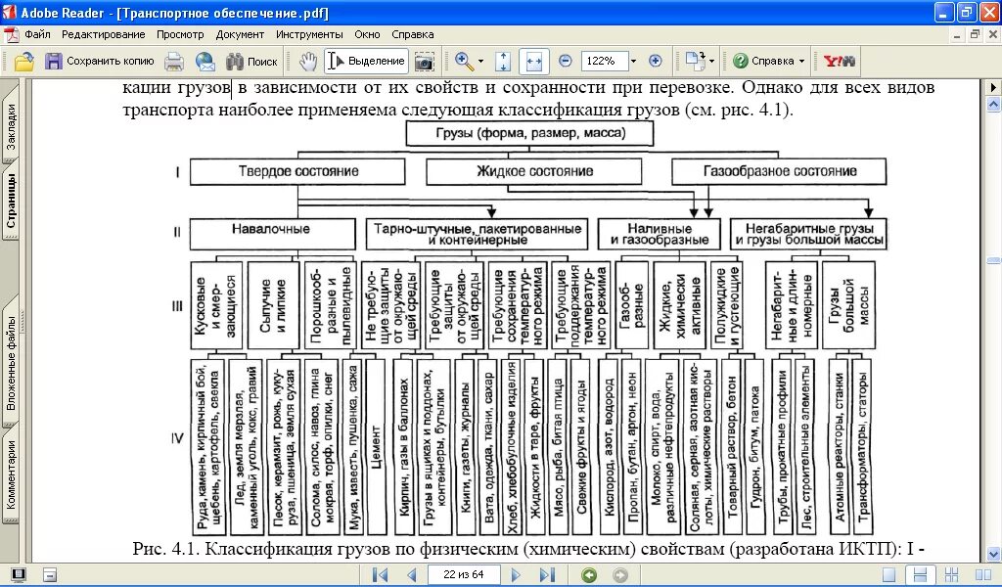Click the Наливные и газообразные box
This screenshot has width=1002, height=587.
[x=659, y=235]
